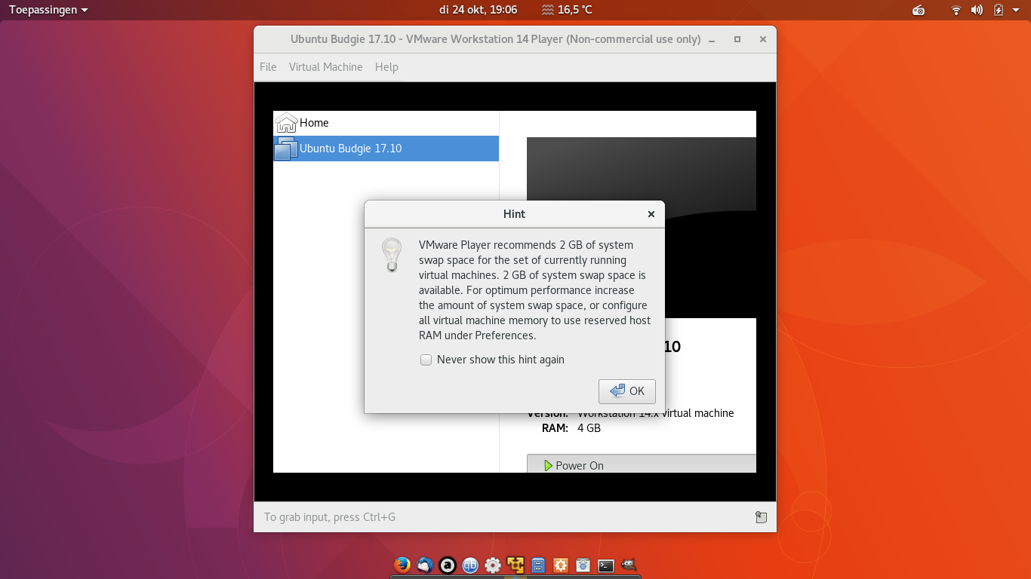Screen dimensions: 1031x579
Task: Launch qBittorrent from the dock
Action: 470,565
